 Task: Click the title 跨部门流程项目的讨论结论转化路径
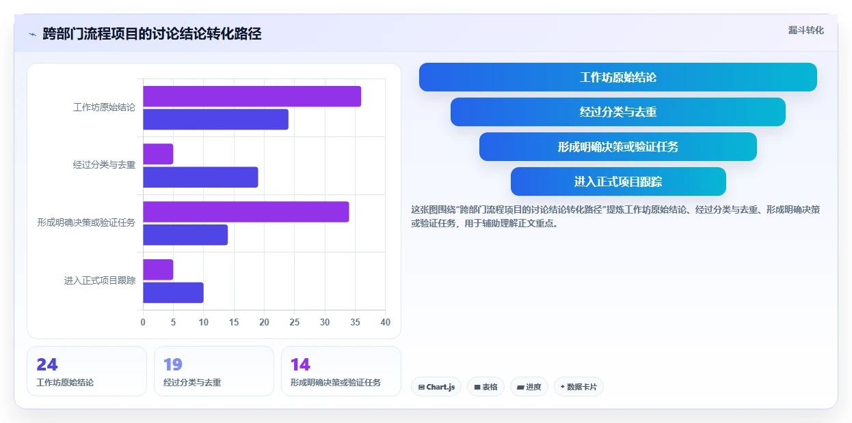pos(152,34)
